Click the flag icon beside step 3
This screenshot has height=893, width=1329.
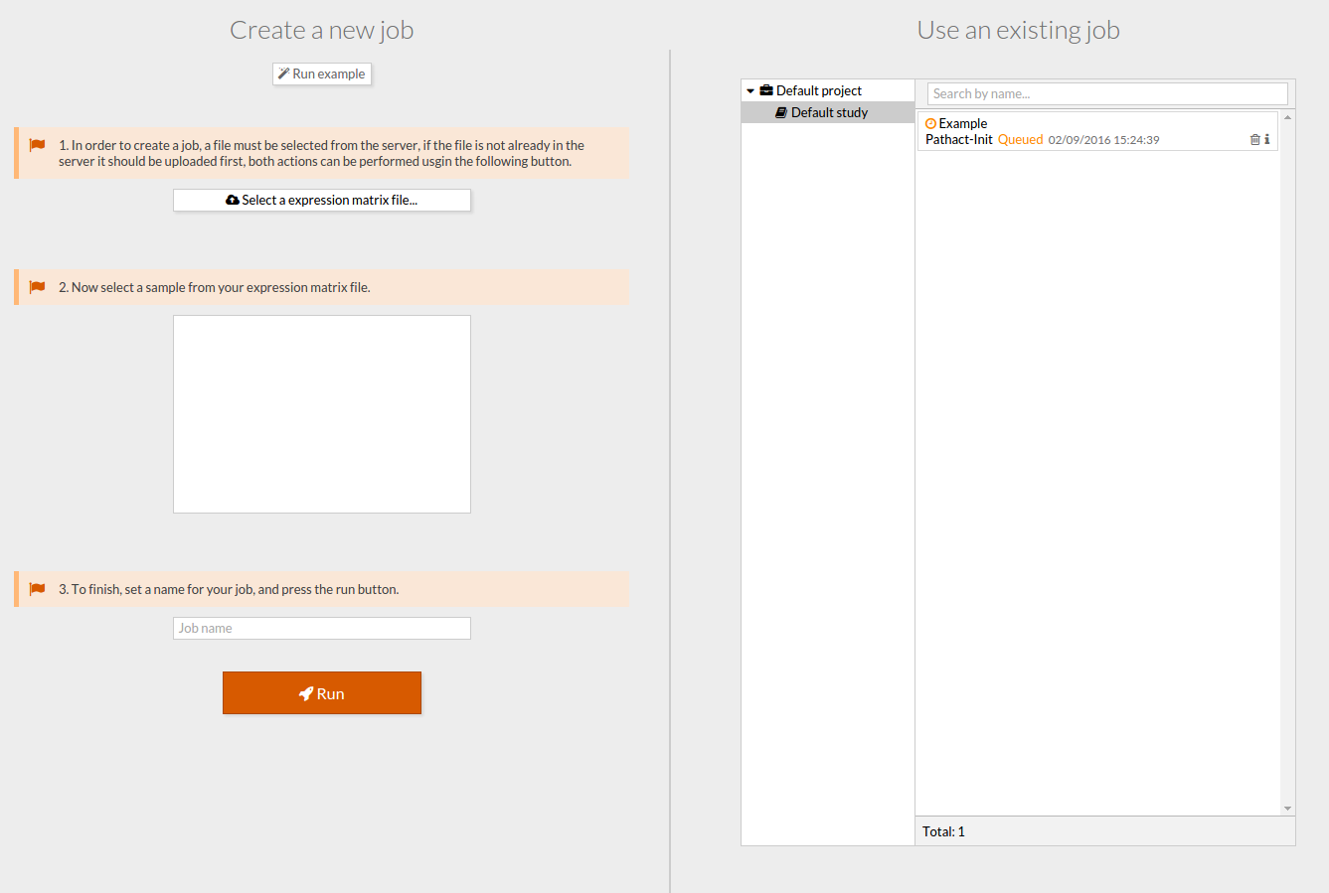coord(38,589)
